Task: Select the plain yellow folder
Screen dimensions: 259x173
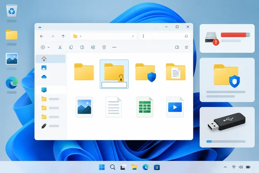Action: (x=84, y=72)
